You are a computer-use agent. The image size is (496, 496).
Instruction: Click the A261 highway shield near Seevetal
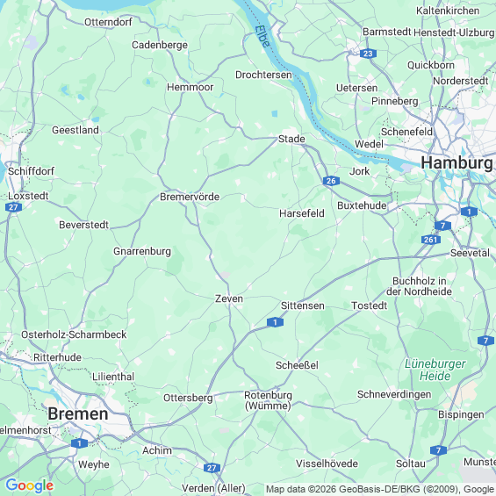(x=431, y=240)
